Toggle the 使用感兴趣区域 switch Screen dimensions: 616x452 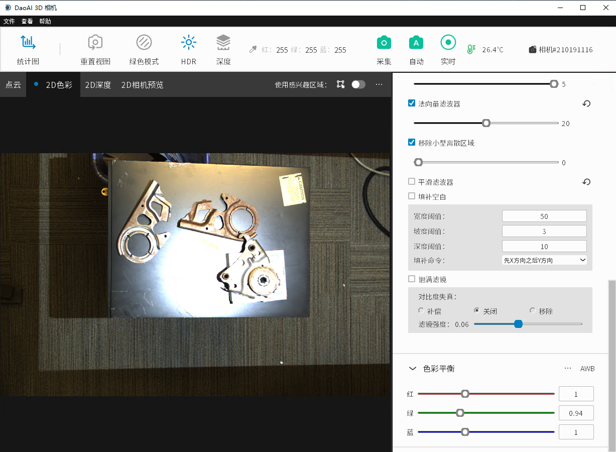point(358,84)
